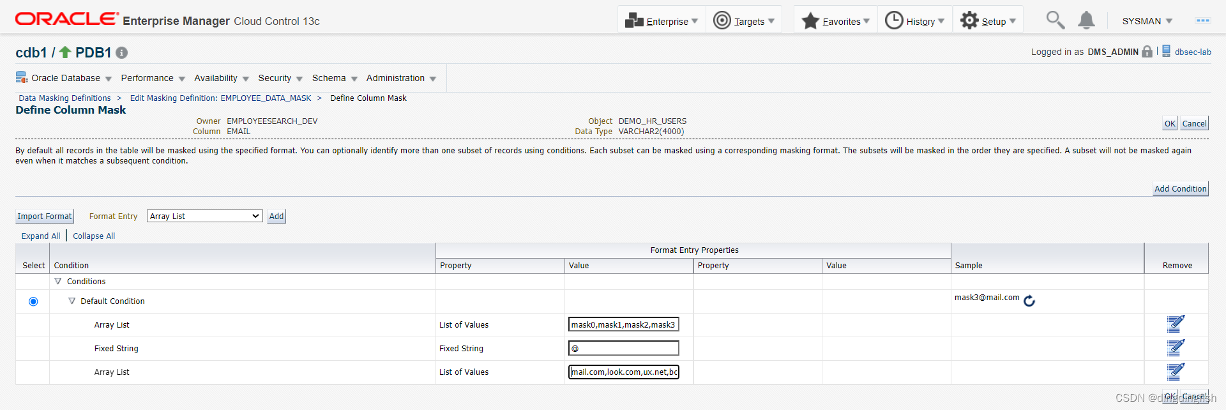Collapse the Default Condition node
Image resolution: width=1226 pixels, height=410 pixels.
tap(72, 301)
